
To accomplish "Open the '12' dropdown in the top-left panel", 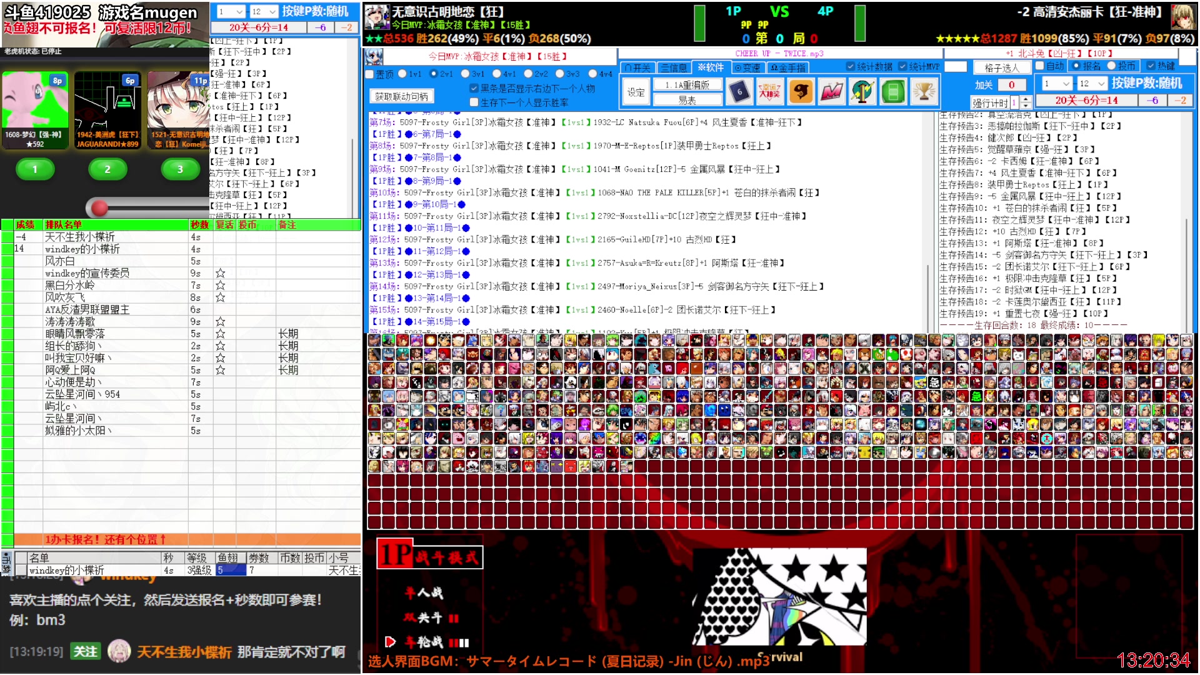I will tap(264, 12).
